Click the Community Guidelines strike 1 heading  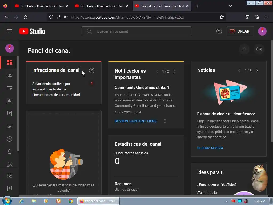(x=142, y=88)
